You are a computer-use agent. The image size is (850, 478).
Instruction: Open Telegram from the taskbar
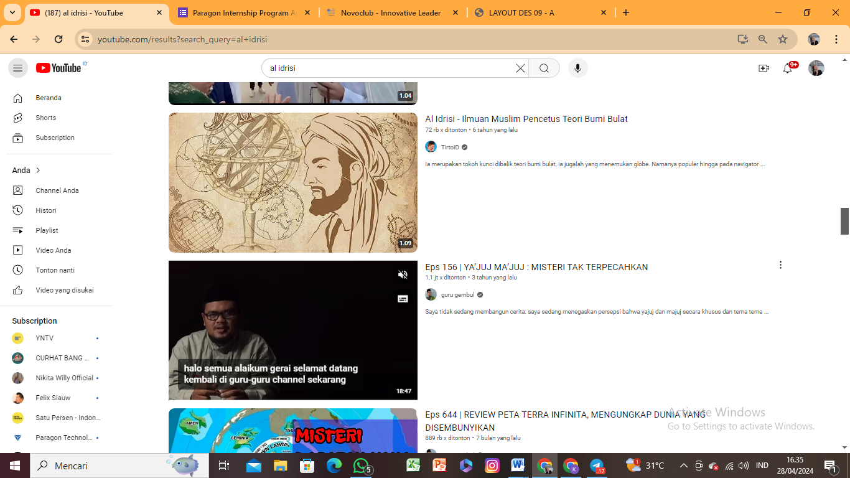click(x=597, y=466)
